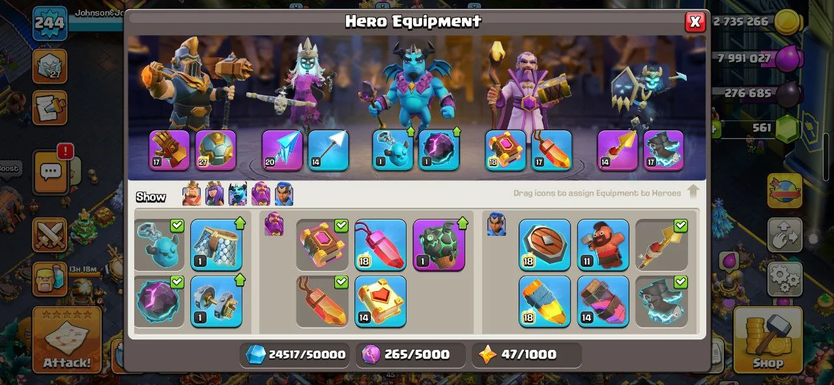Open upgrade for chainmail equipment with green arrow
The image size is (834, 385).
point(216,245)
